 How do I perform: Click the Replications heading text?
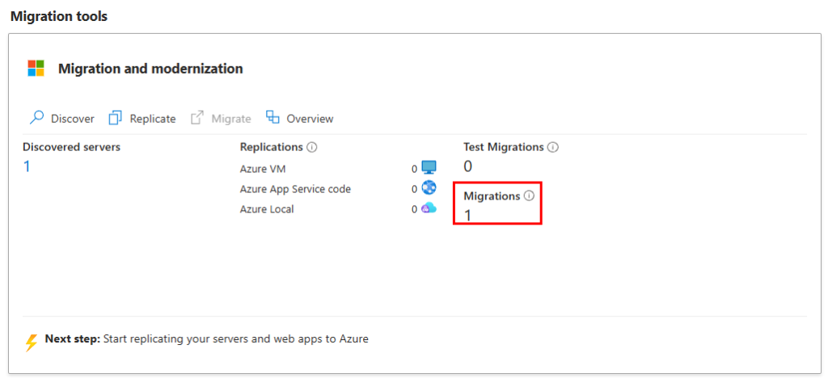click(x=272, y=147)
